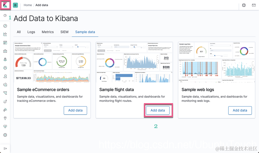Open Logs icon in sidebar
The image size is (259, 153).
coord(5,85)
